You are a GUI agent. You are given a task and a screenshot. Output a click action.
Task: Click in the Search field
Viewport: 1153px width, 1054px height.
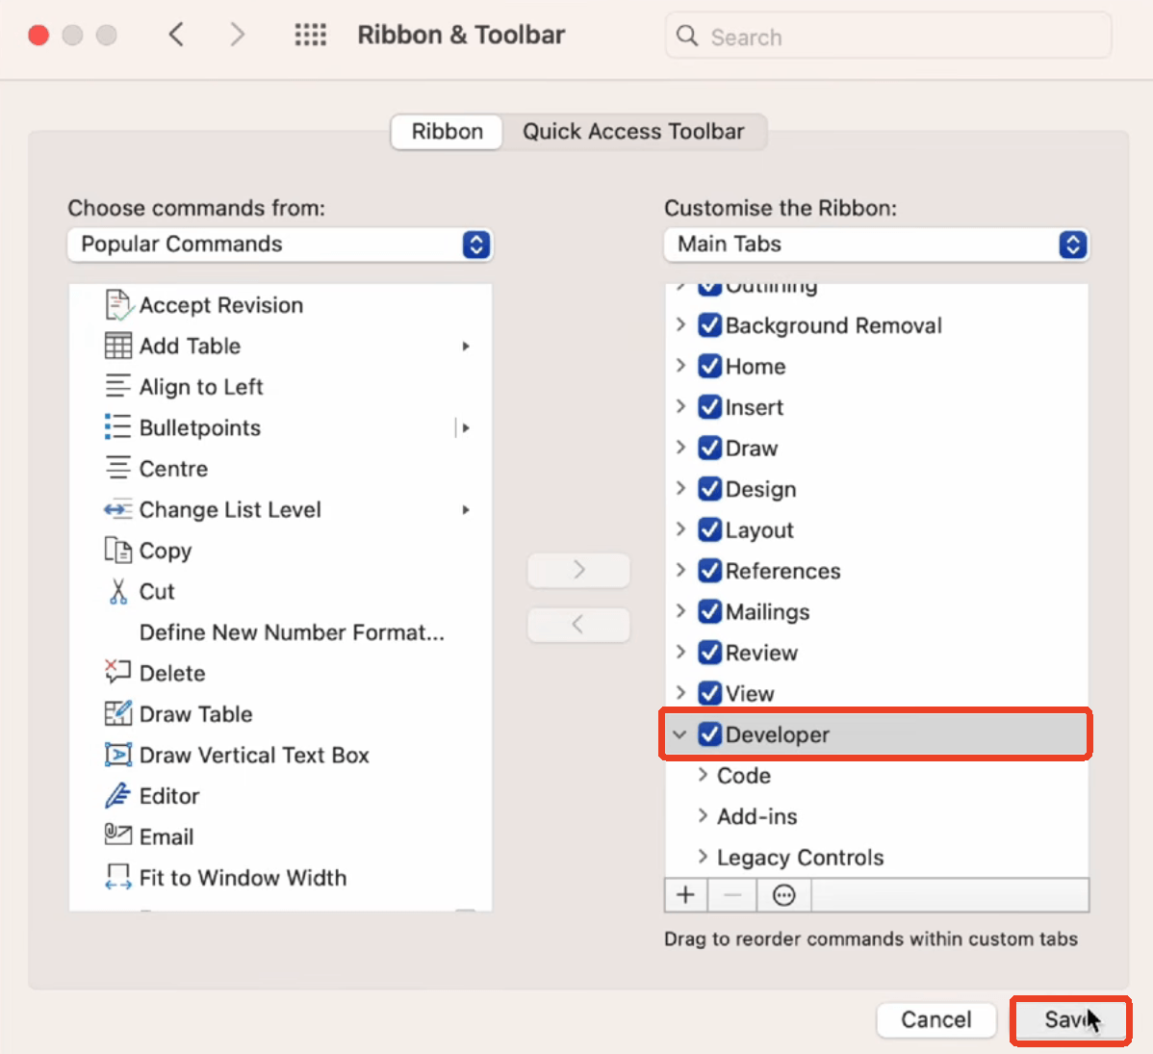click(888, 36)
